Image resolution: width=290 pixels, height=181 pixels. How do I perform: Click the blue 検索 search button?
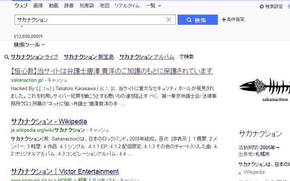[197, 20]
